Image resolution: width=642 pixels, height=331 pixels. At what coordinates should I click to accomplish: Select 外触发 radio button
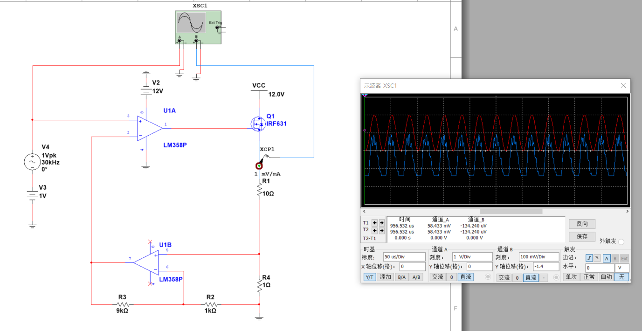pyautogui.click(x=621, y=241)
